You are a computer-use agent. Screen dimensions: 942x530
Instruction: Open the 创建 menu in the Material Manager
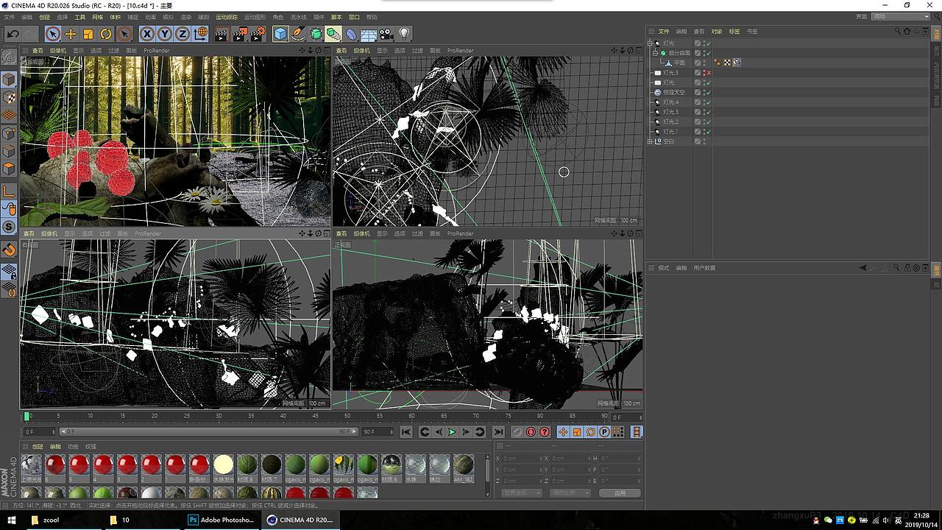tap(38, 446)
